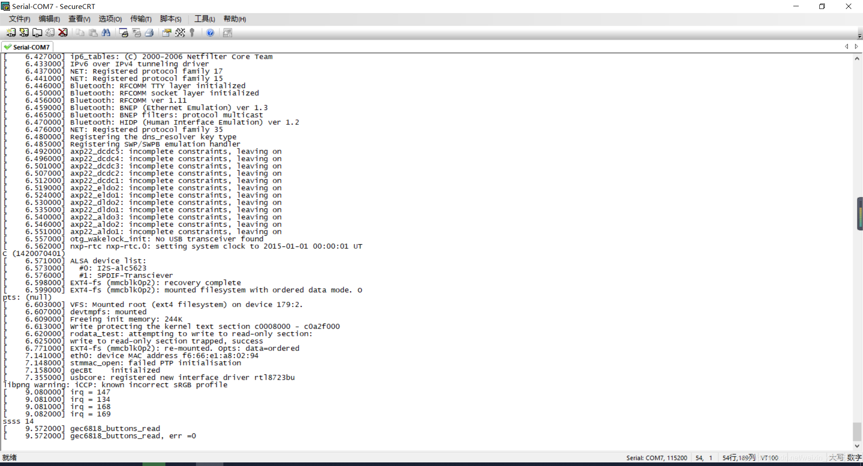Click the 就绪 status text
Screen dimensions: 863x466
click(x=9, y=457)
